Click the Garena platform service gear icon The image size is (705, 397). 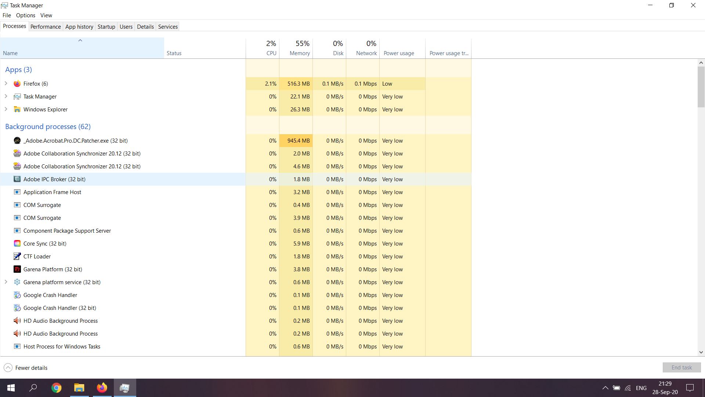pos(17,282)
